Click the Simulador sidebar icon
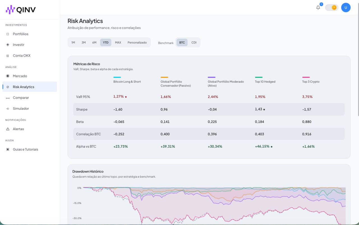Viewport: 359px width, 225px height. [8, 108]
